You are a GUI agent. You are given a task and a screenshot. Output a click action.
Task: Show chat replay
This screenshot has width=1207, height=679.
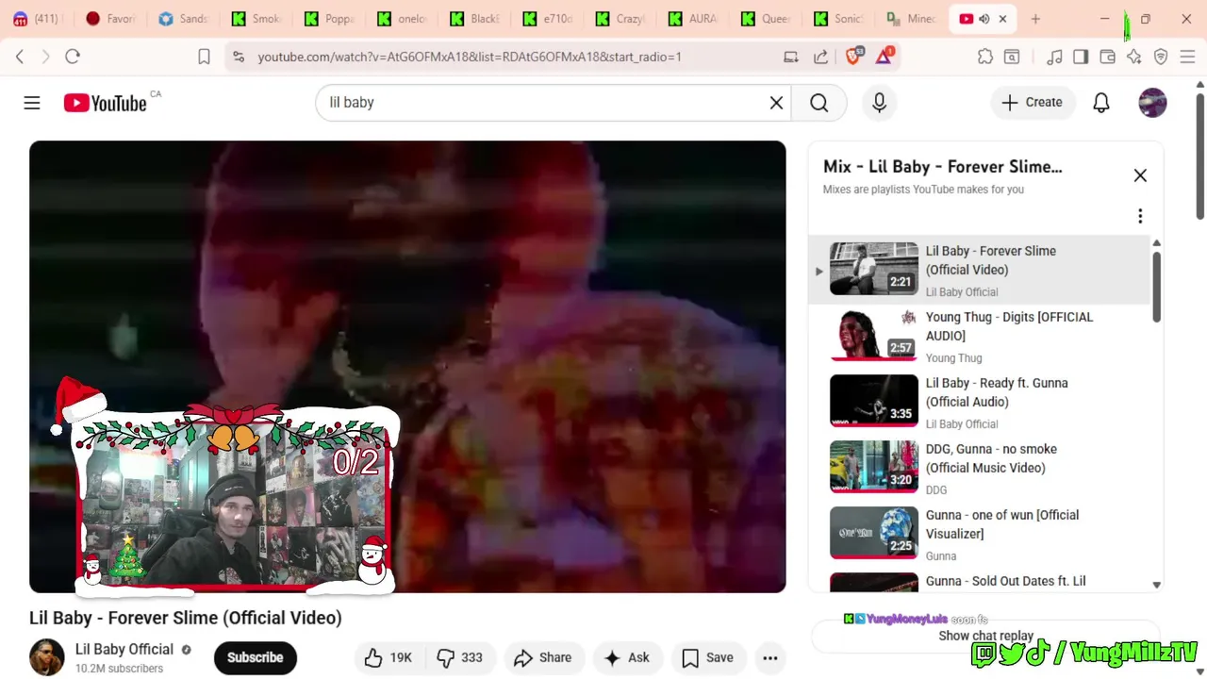[x=985, y=637]
